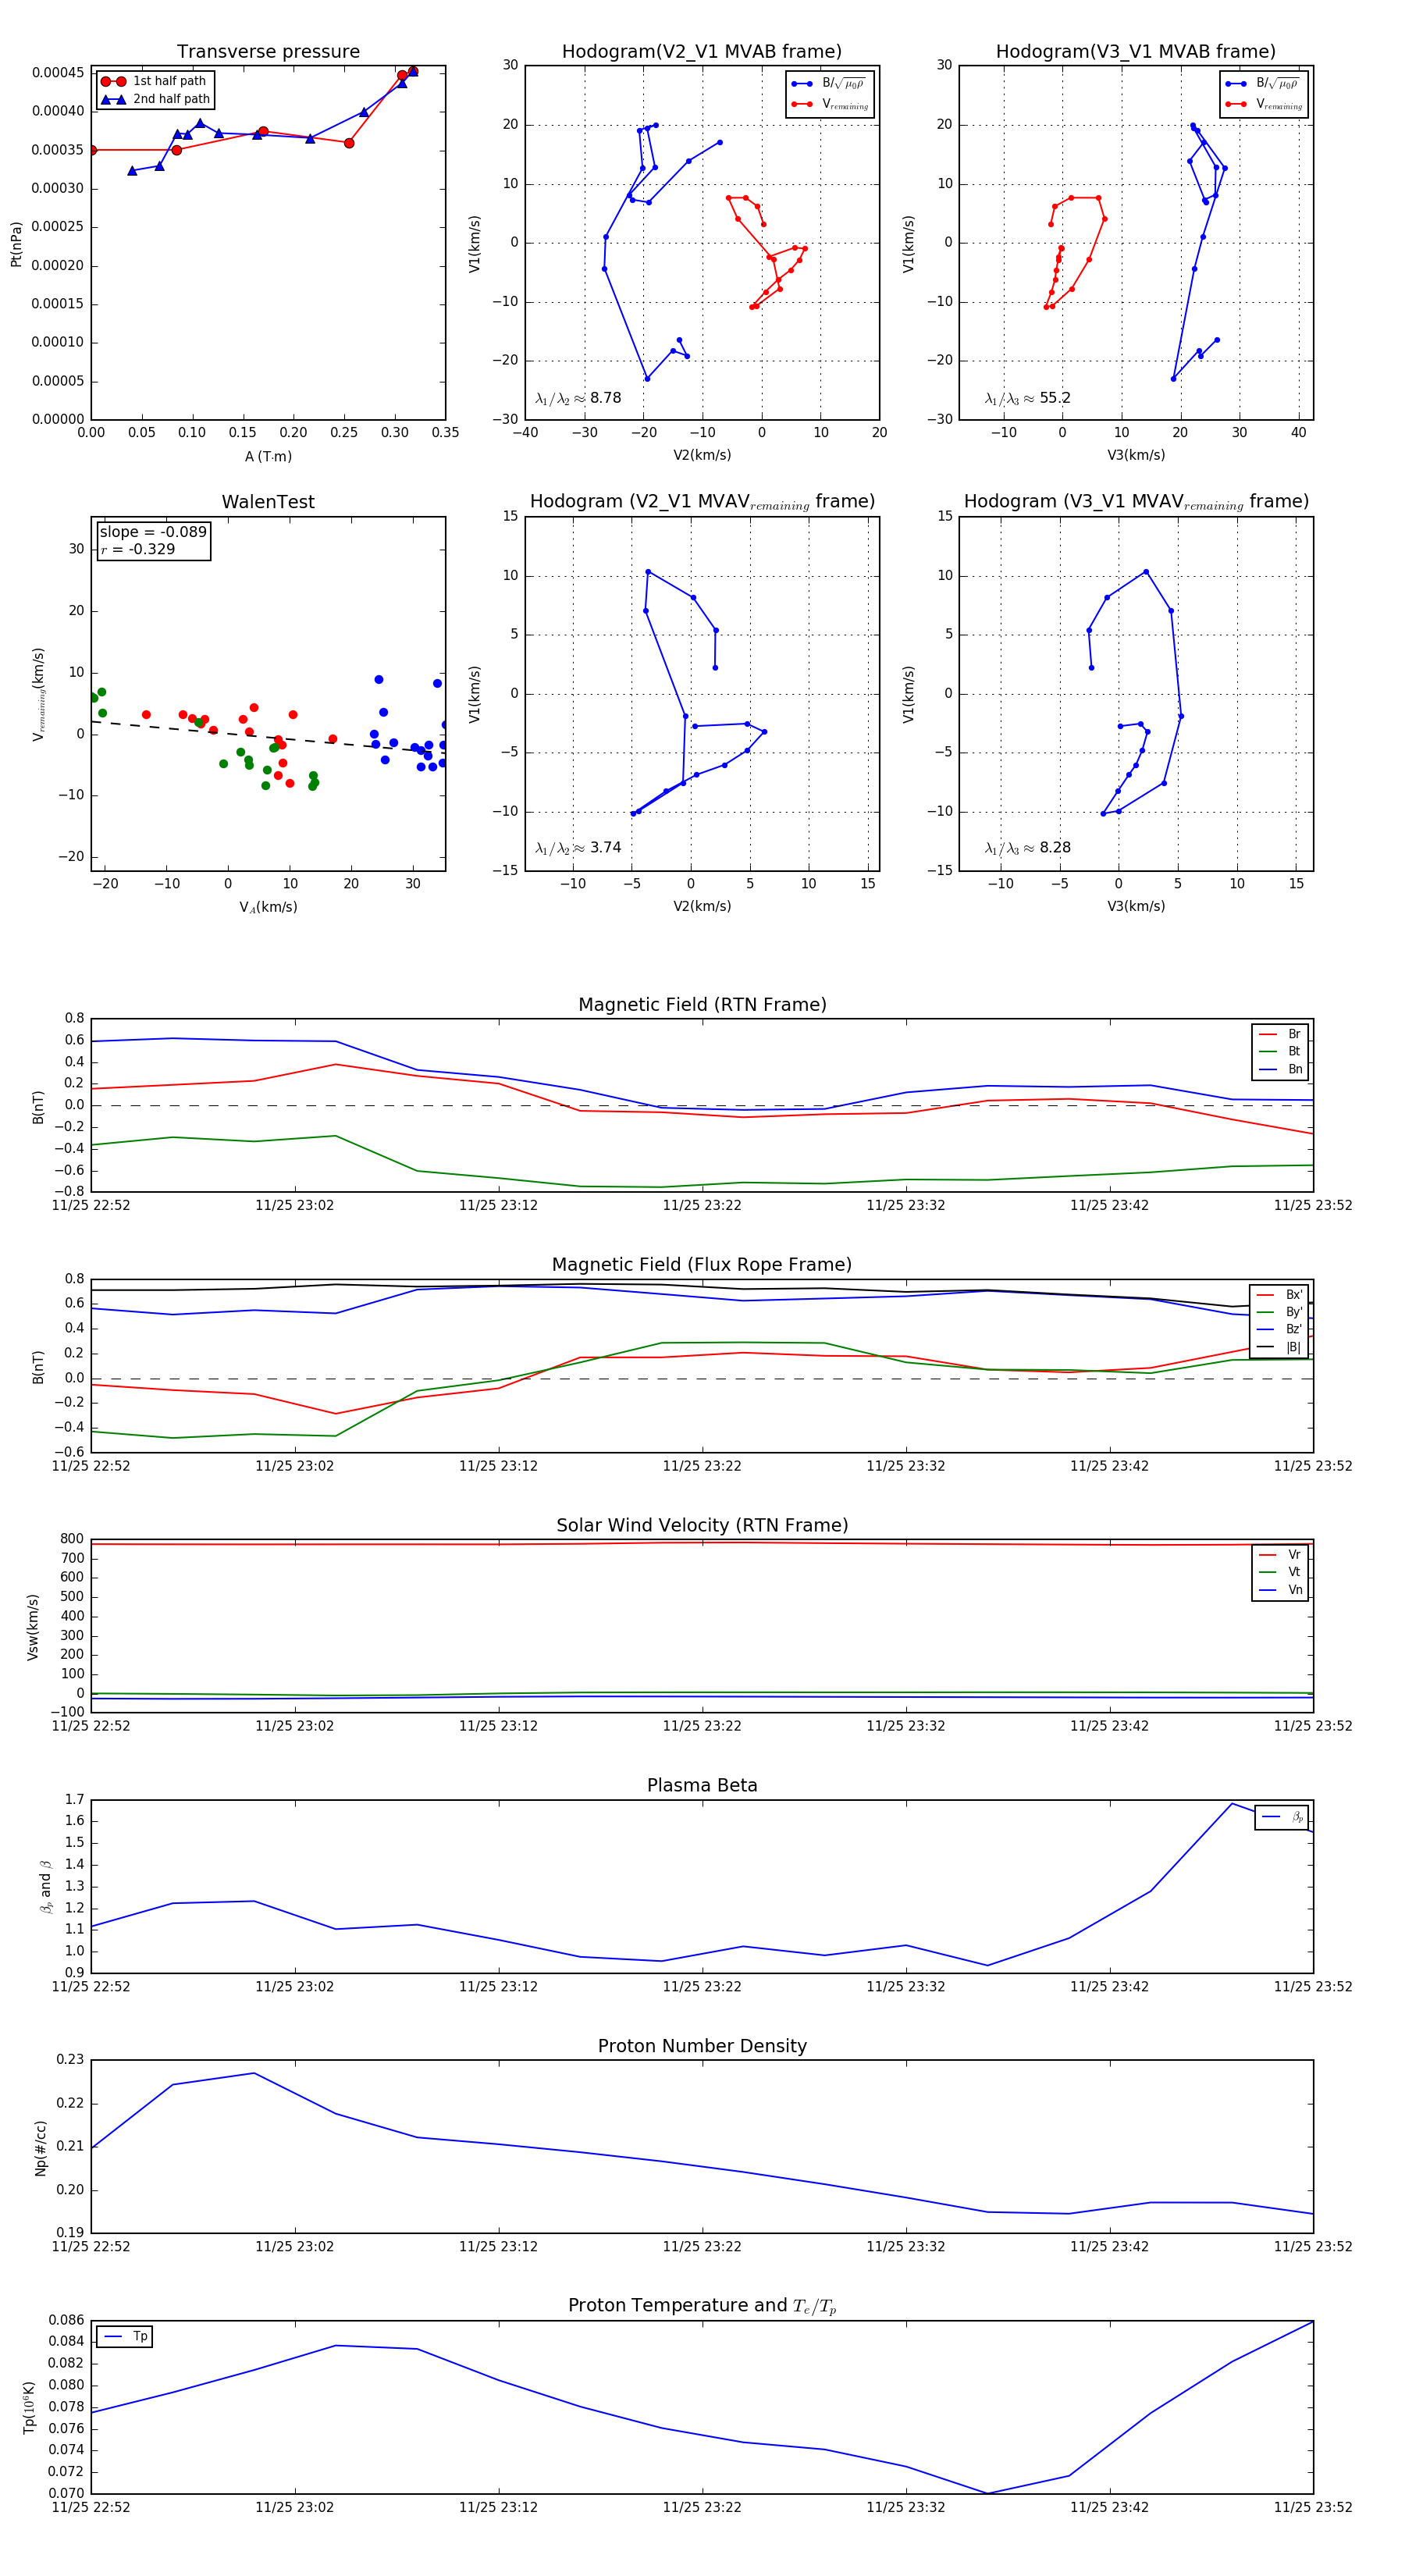This screenshot has width=1405, height=2576.
Task: Click the 'Np(#/cc)' axis label
Action: [41, 2147]
